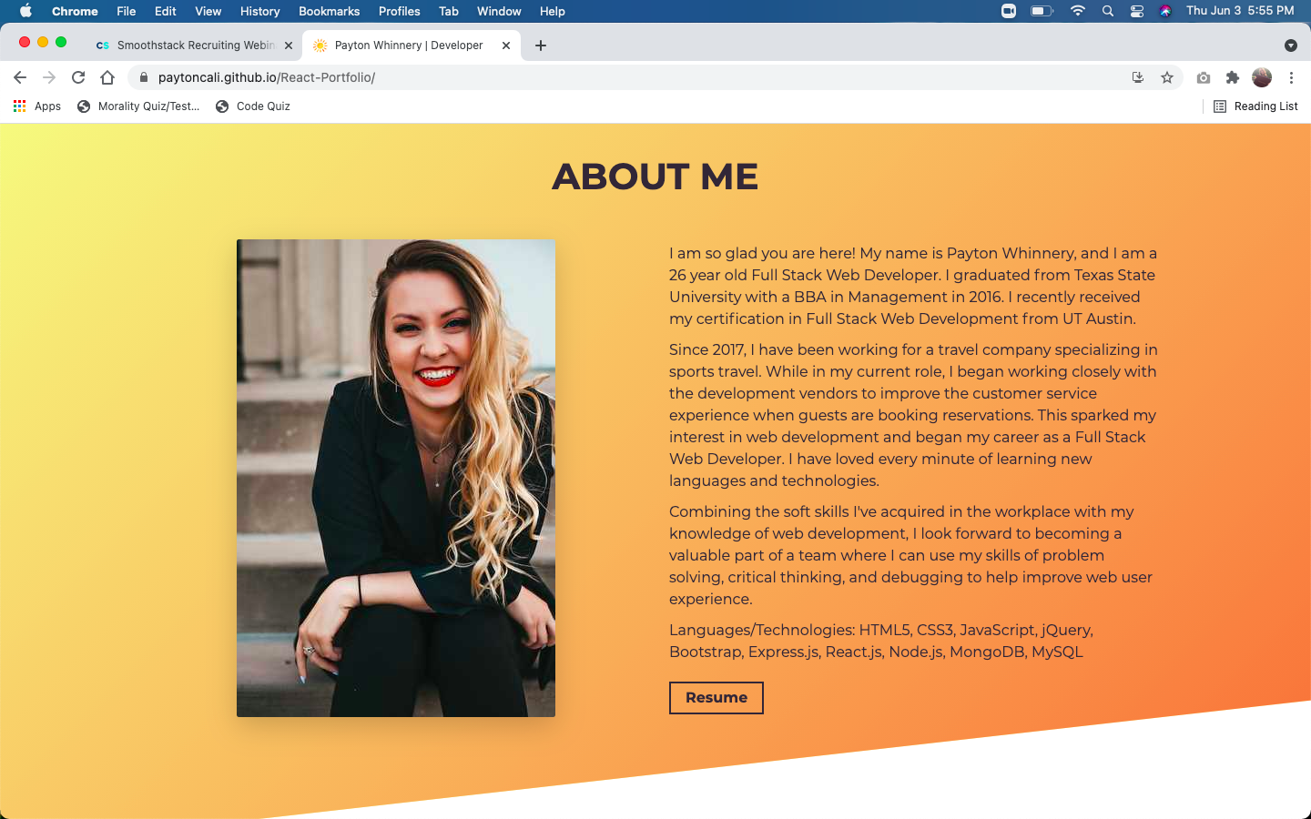This screenshot has height=819, width=1311.
Task: Open the History menu
Action: click(260, 11)
